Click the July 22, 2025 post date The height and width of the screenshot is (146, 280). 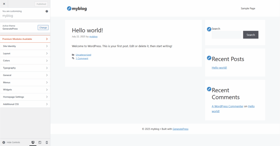[78, 36]
